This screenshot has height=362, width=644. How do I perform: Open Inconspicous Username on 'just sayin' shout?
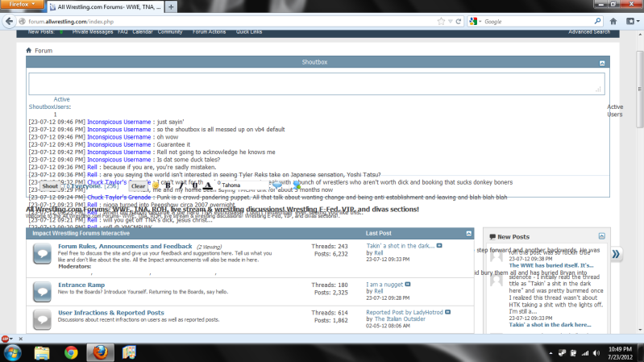pyautogui.click(x=118, y=122)
